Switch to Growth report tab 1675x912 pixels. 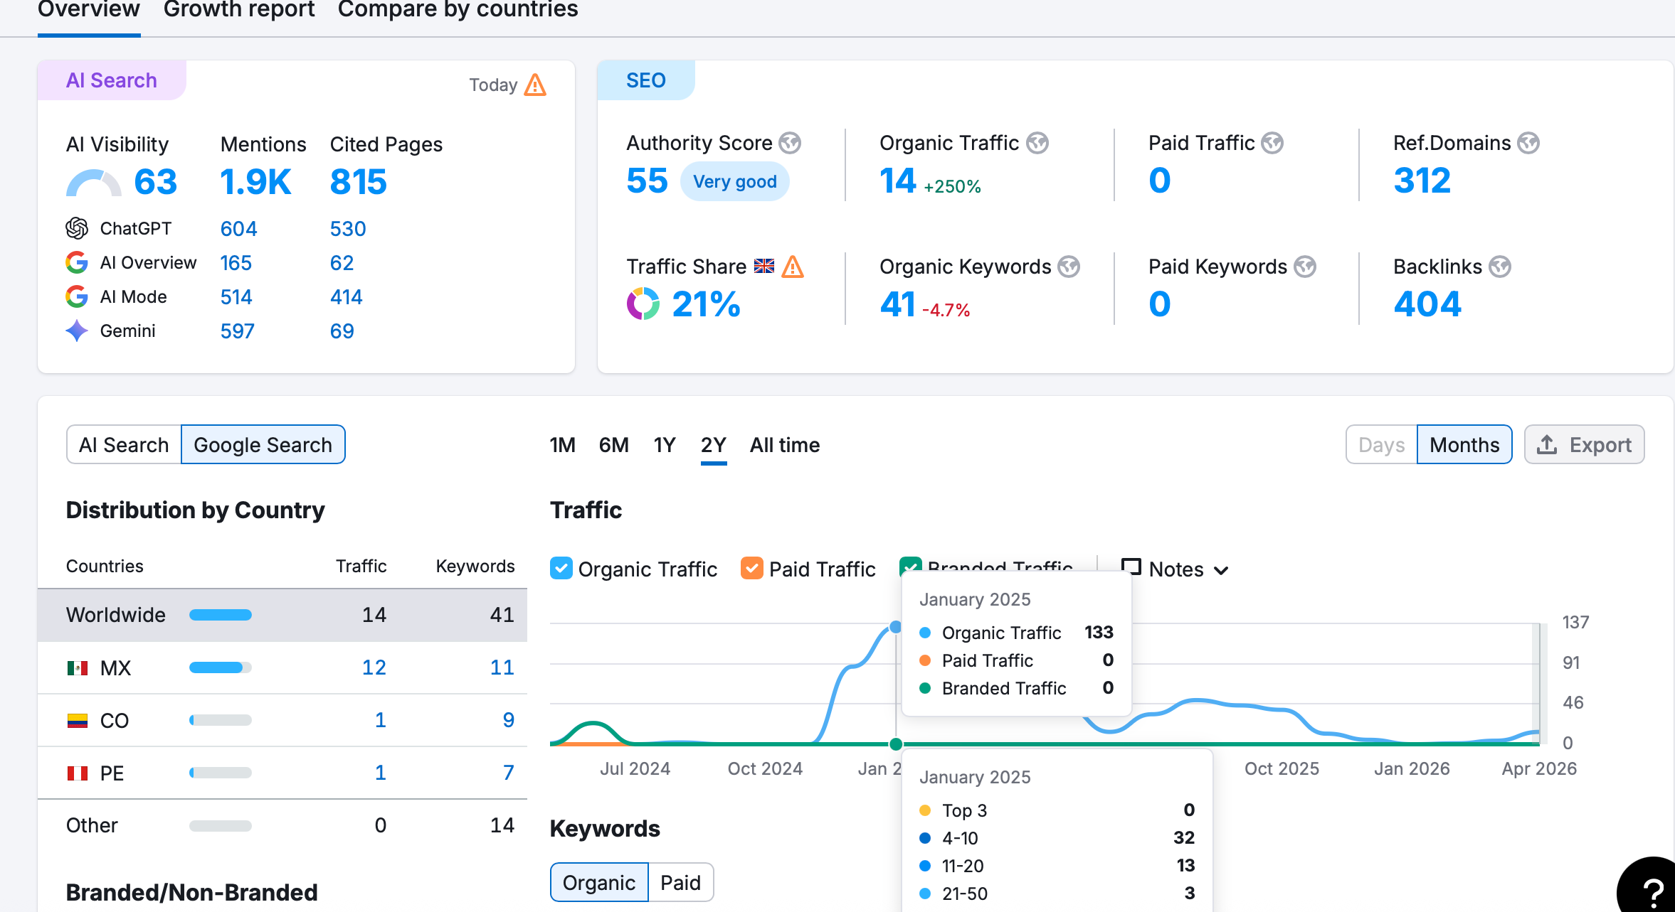pos(239,10)
